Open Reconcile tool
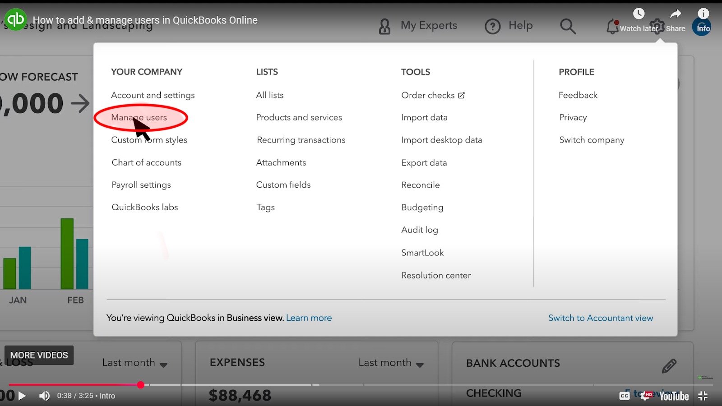This screenshot has height=406, width=722. (421, 185)
